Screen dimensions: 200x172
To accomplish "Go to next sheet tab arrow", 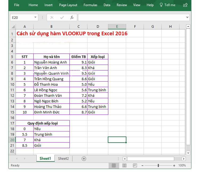I will coord(25,159).
